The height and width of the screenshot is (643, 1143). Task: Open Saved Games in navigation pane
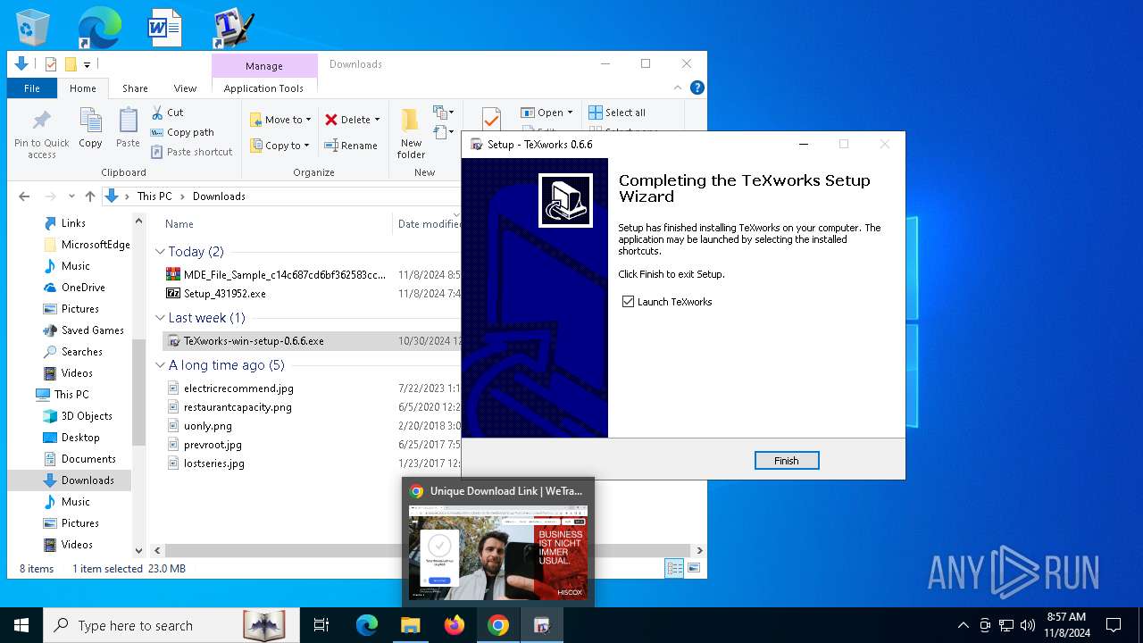click(92, 330)
